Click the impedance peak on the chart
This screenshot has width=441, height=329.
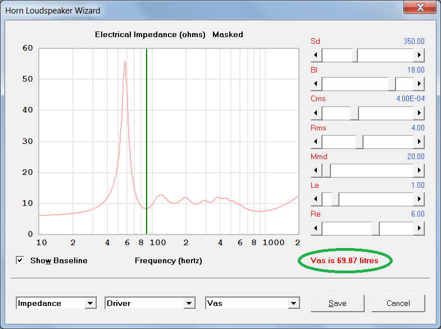tap(125, 62)
